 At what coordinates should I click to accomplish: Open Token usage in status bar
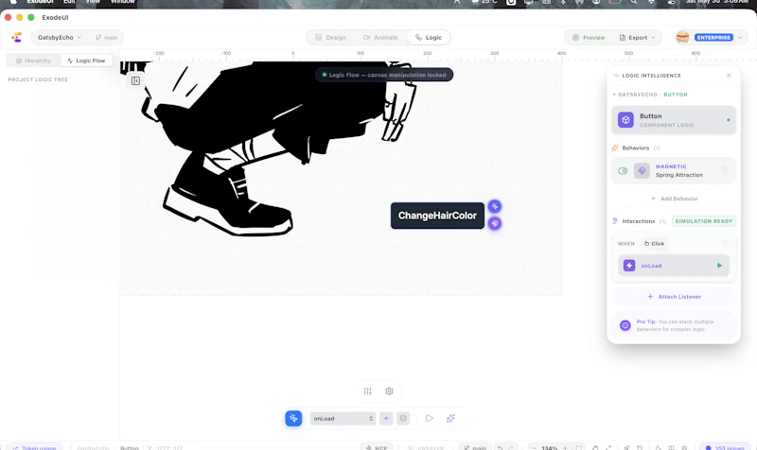tap(34, 447)
